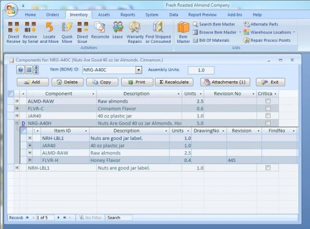The height and width of the screenshot is (229, 310).
Task: Click the Exit button
Action: point(271,82)
